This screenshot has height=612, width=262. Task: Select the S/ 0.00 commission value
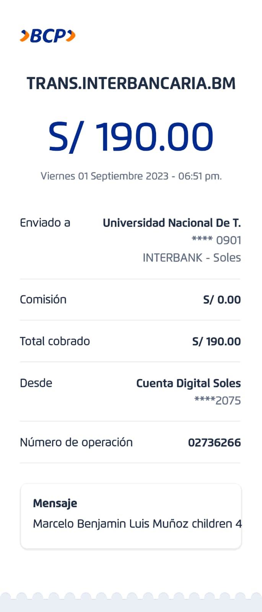click(222, 299)
